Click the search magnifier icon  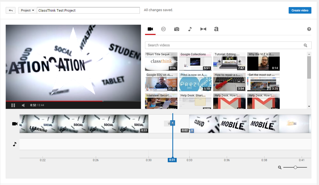pyautogui.click(x=305, y=45)
